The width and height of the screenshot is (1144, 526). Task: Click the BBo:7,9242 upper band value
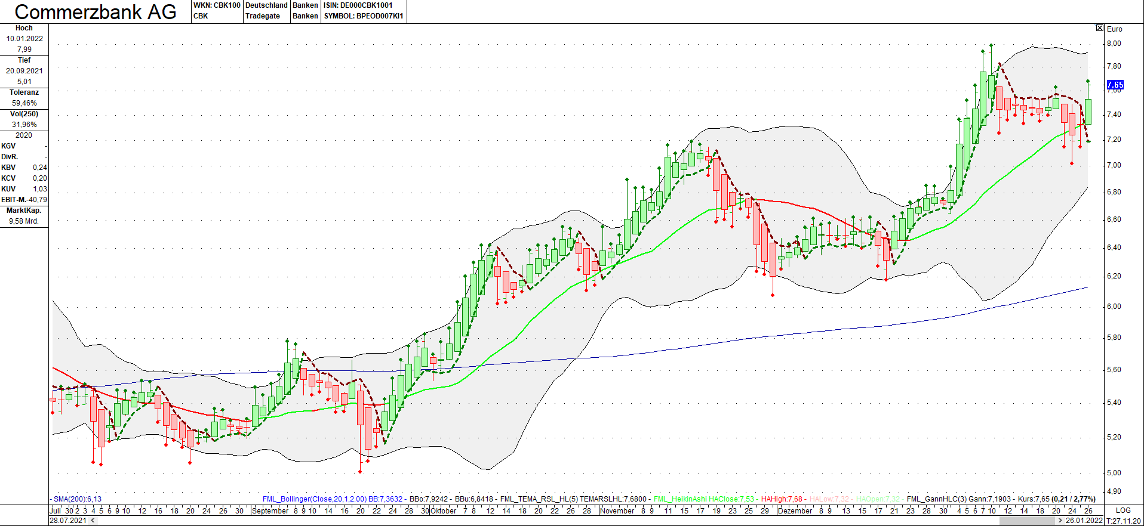(x=429, y=499)
